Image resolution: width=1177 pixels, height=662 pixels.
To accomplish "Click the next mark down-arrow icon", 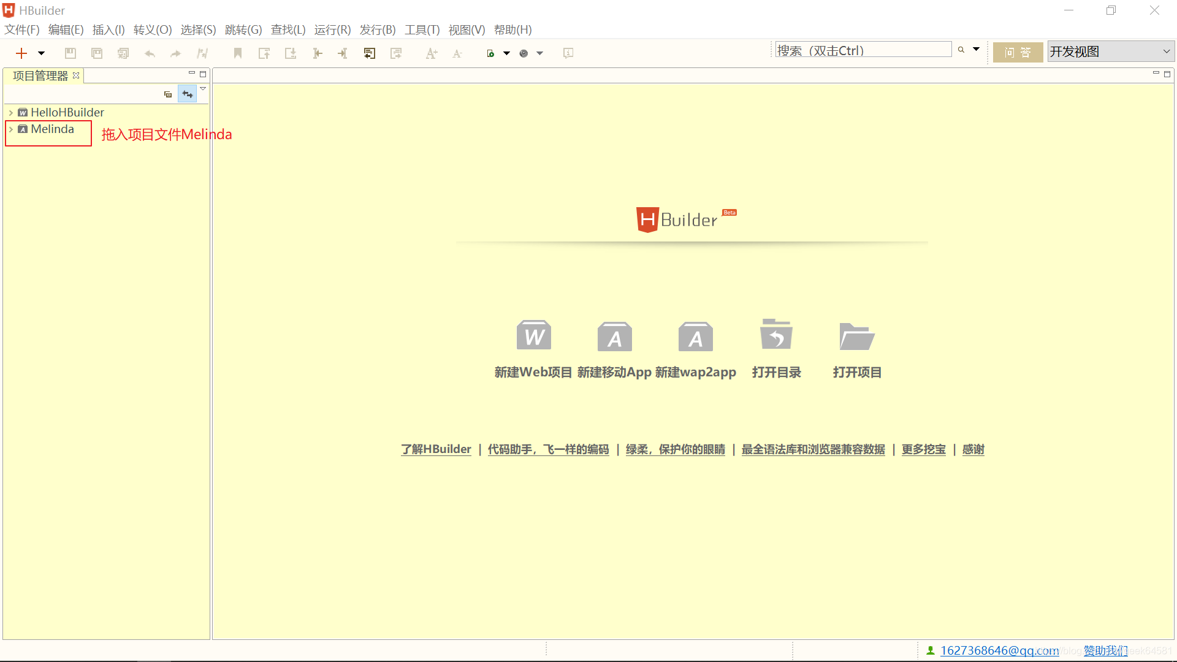I will point(291,53).
